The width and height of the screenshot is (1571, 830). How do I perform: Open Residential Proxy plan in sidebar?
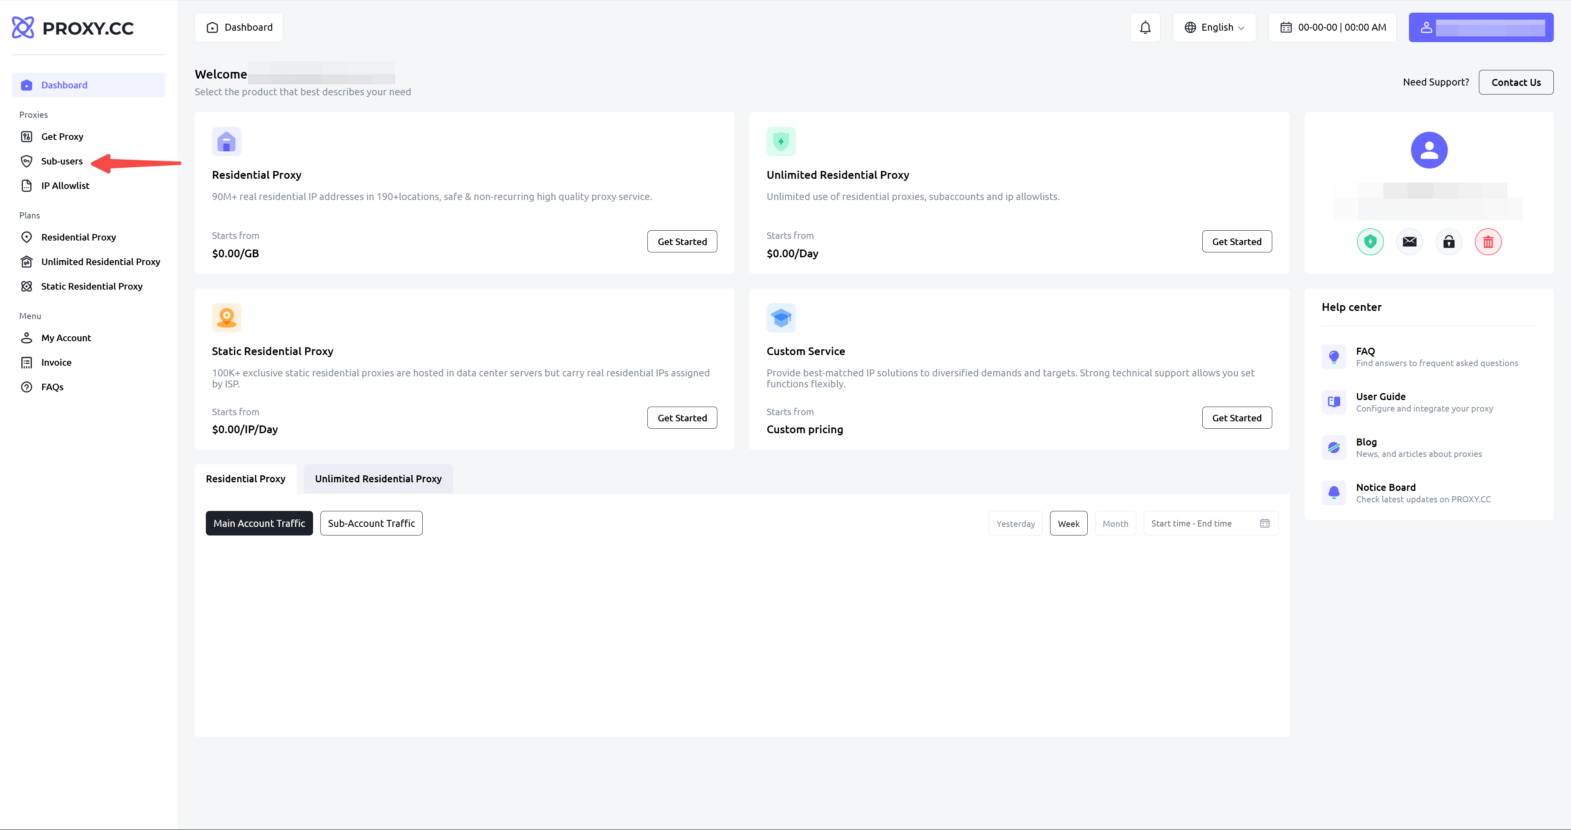(x=88, y=237)
